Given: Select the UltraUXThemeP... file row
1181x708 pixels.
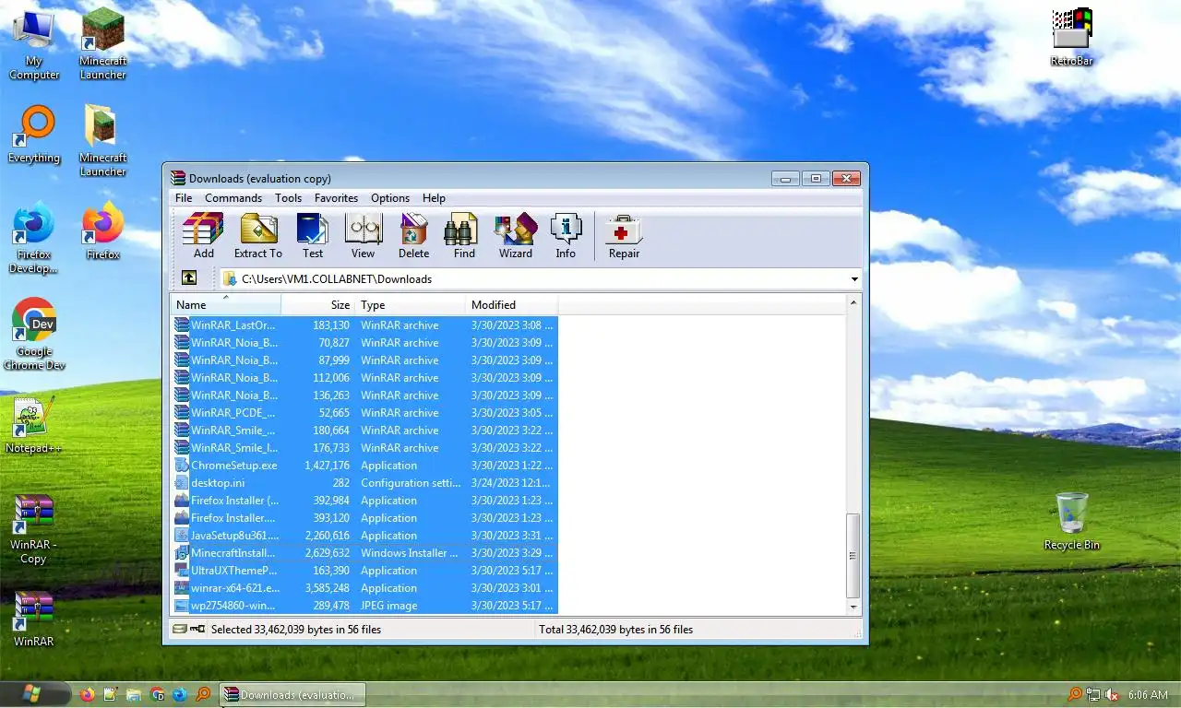Looking at the screenshot, I should [x=365, y=571].
